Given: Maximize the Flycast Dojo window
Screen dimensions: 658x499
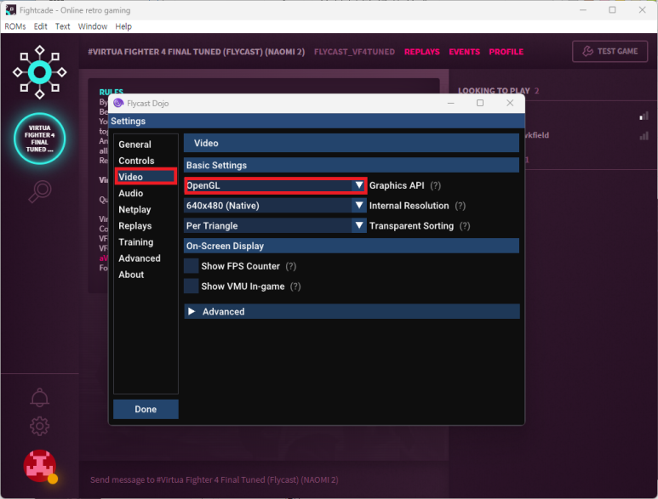Looking at the screenshot, I should pos(480,103).
